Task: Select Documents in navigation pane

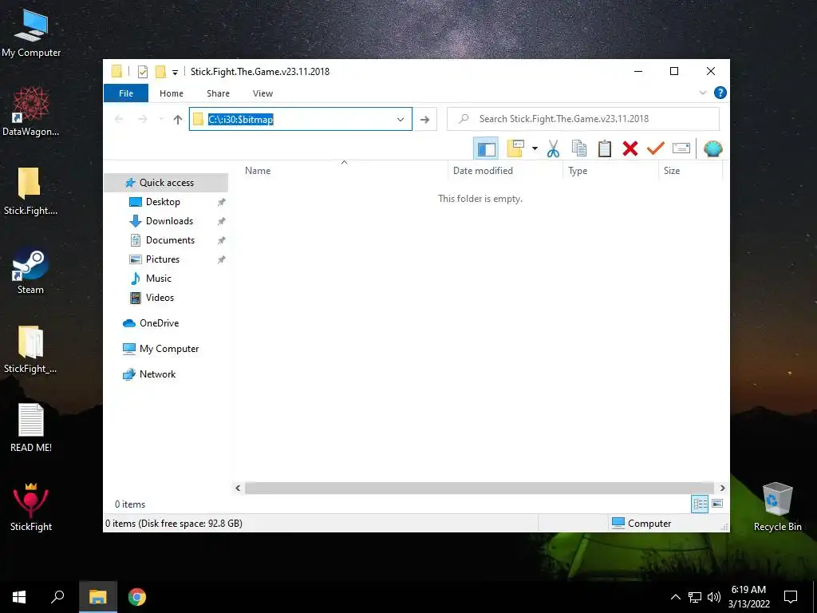Action: [x=170, y=240]
